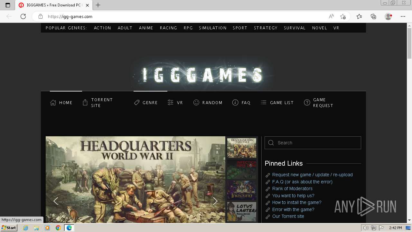Select the VR genre in the top bar
Image resolution: width=412 pixels, height=232 pixels.
pyautogui.click(x=336, y=28)
